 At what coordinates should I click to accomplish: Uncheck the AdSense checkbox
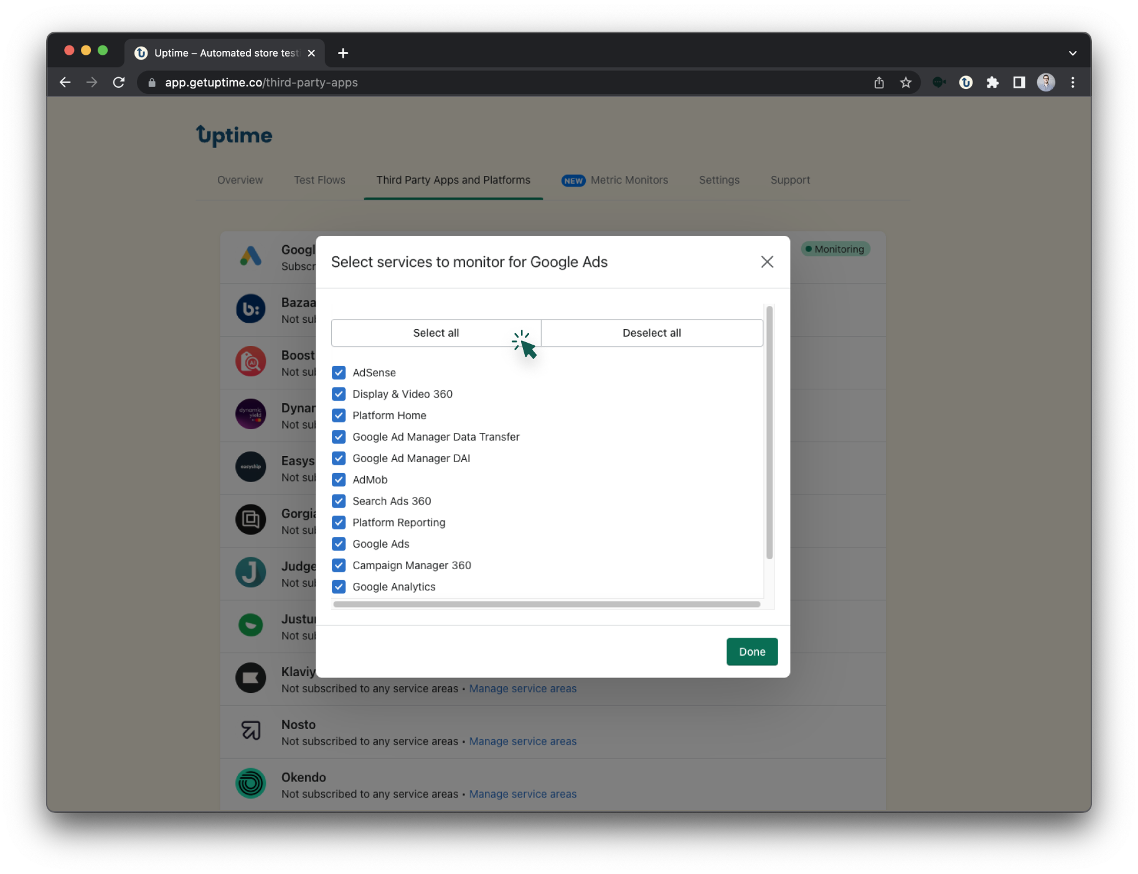coord(339,373)
